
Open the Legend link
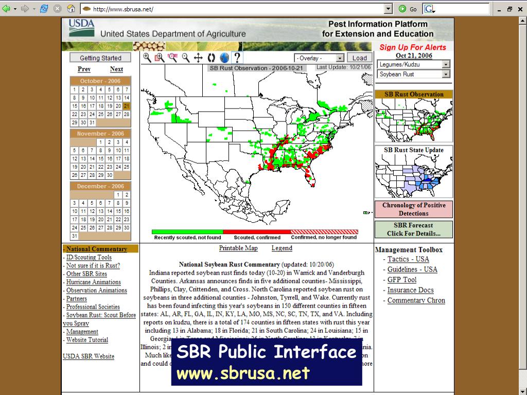[282, 248]
